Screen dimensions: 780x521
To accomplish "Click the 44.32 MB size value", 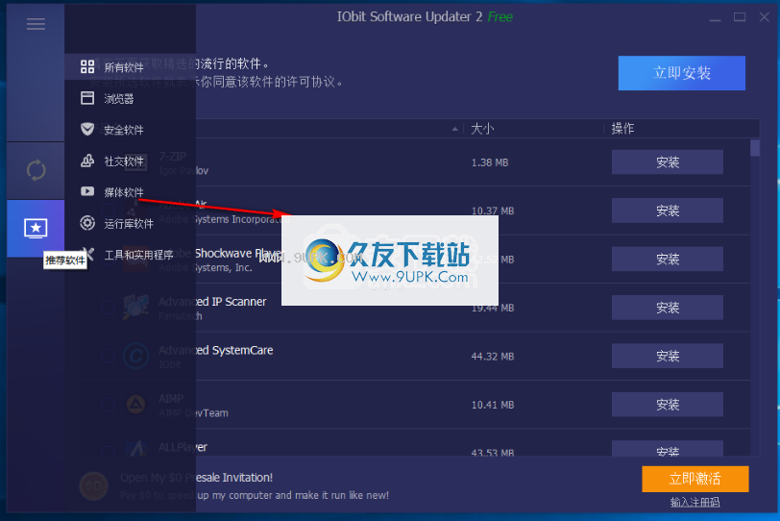I will pos(493,357).
